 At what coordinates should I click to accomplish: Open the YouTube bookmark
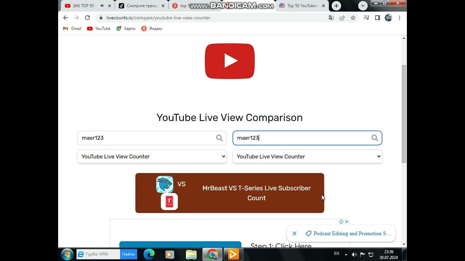click(99, 29)
